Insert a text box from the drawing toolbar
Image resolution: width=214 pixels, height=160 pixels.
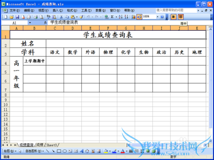click(x=70, y=151)
